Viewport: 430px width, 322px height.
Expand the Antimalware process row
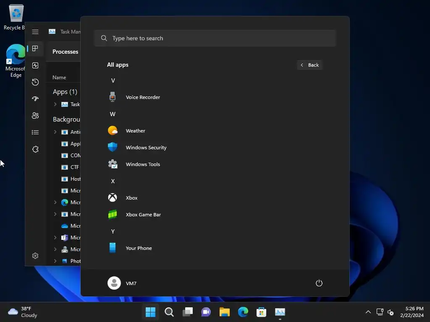tap(55, 132)
